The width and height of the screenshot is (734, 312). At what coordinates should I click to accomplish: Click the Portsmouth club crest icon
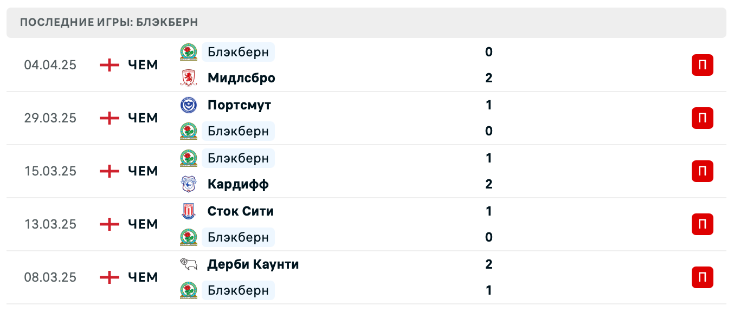click(x=189, y=105)
